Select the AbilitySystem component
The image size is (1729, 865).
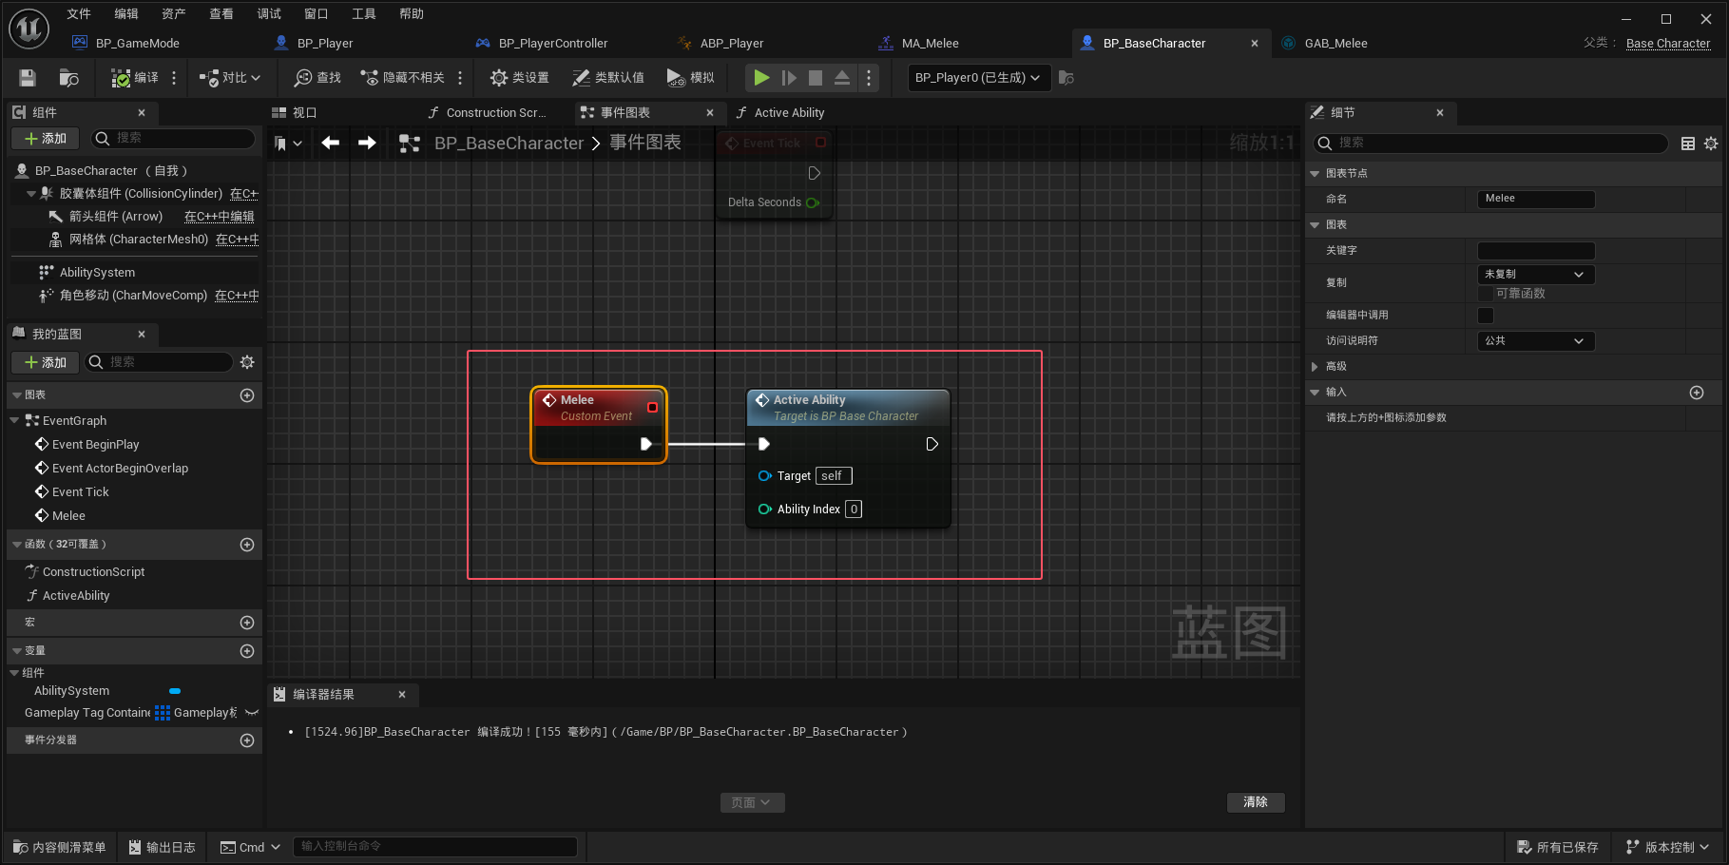pos(97,272)
